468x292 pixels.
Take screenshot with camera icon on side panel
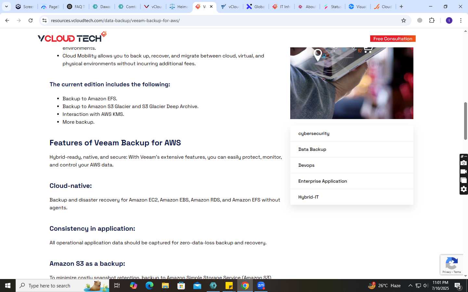click(464, 163)
